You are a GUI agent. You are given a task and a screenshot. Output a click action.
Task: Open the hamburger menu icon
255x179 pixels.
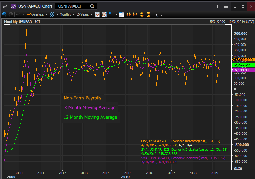click(226, 6)
